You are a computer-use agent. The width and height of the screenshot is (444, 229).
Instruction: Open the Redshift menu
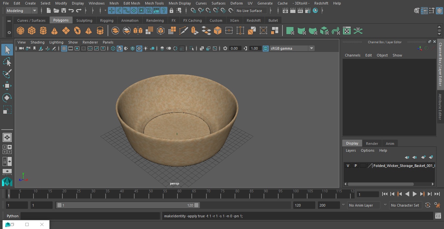point(321,3)
